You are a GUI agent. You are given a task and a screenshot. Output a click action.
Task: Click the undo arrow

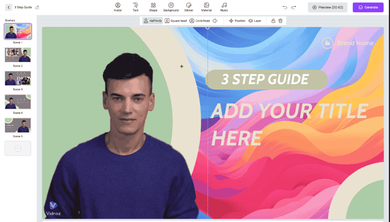(285, 7)
